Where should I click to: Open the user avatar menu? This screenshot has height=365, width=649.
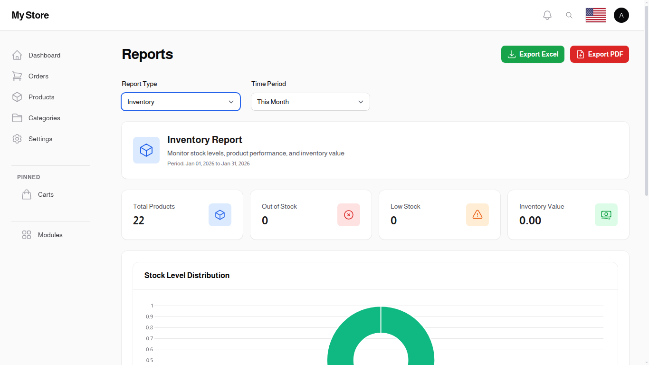(621, 15)
